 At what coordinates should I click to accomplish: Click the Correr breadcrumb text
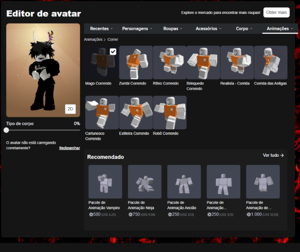(113, 39)
